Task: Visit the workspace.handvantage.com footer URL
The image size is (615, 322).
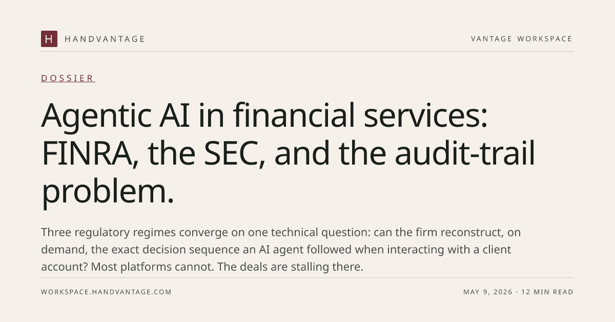Action: click(x=107, y=292)
